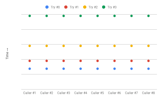Screen dimensions: 162x100
Task: Click Caller #7 blue Try #0 point
Action: (x=131, y=69)
